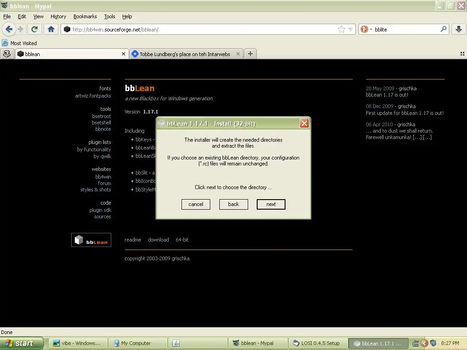467x350 pixels.
Task: Switch to the bblean tab
Action: (x=72, y=54)
